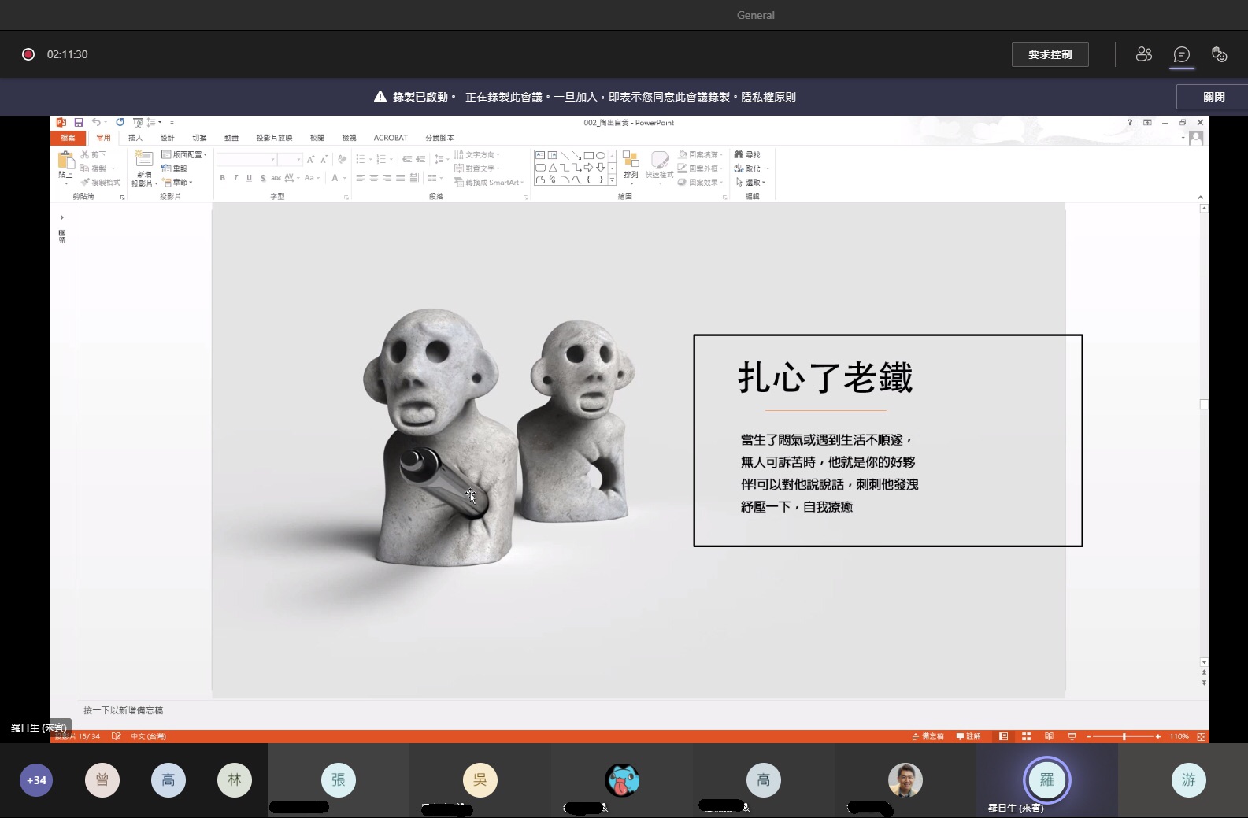The height and width of the screenshot is (818, 1248).
Task: Toggle the 註解 comments pane
Action: tap(968, 737)
